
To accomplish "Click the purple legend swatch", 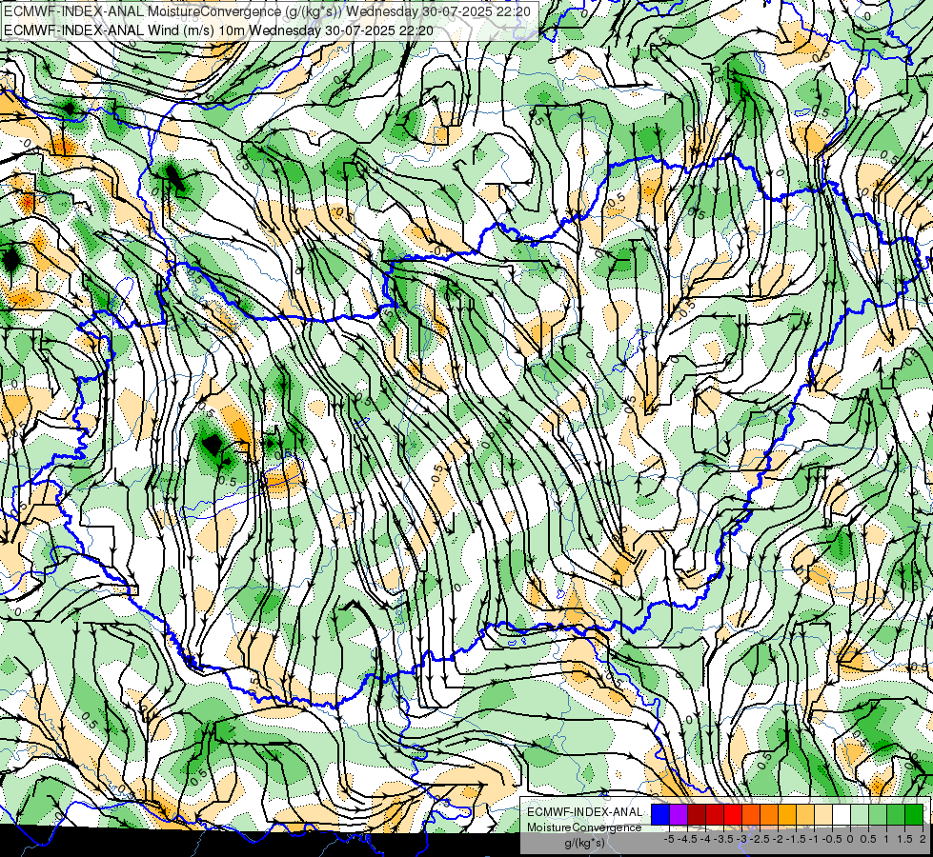I will [679, 814].
